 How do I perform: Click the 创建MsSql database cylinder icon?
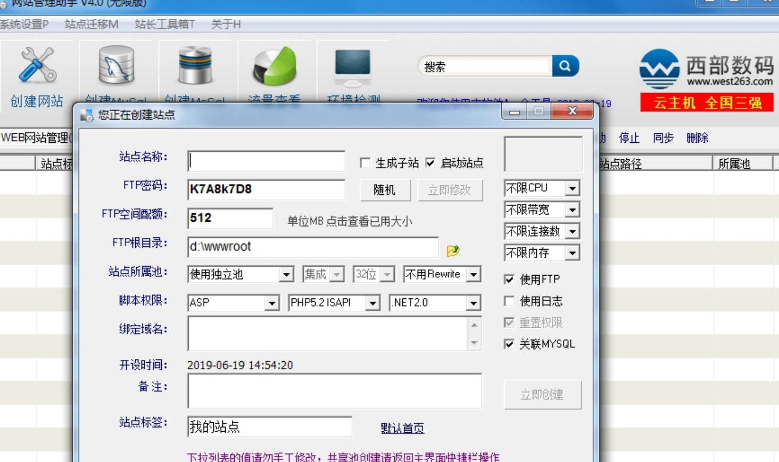click(x=195, y=65)
